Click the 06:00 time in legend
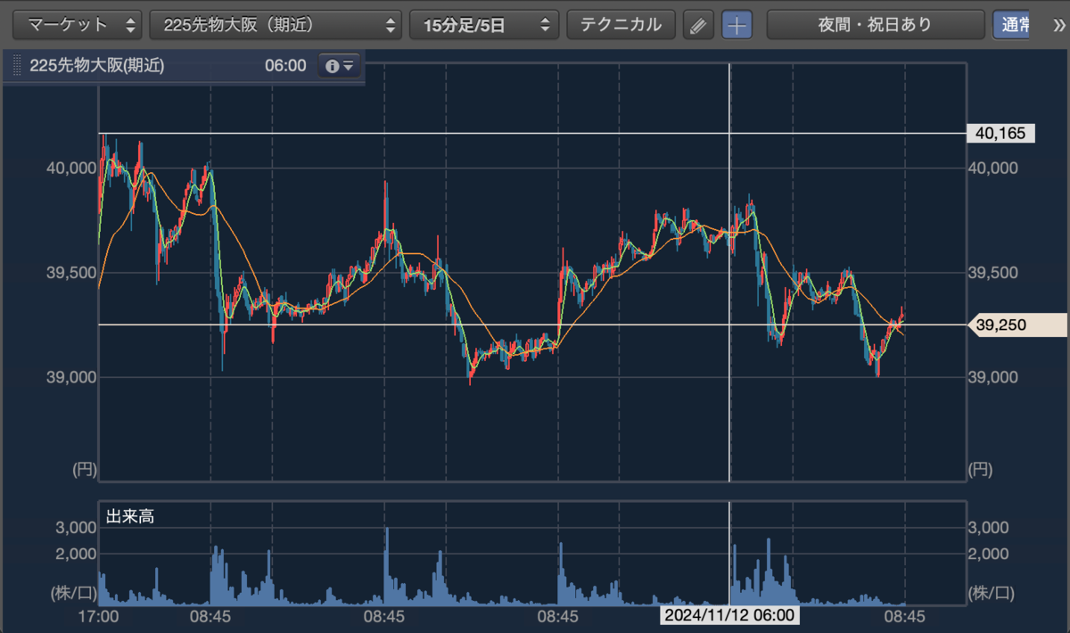 click(x=285, y=66)
